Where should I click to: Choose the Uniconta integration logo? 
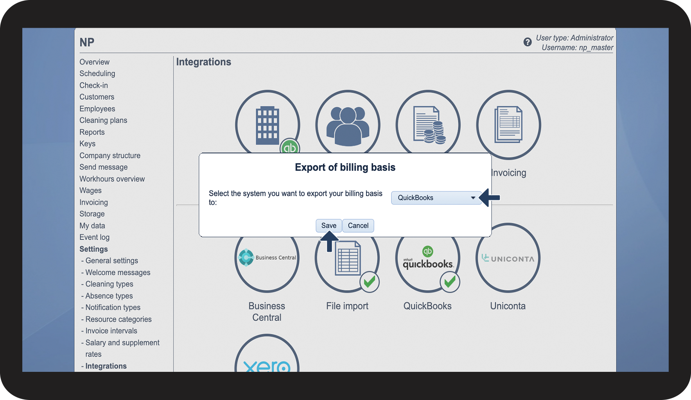(508, 258)
